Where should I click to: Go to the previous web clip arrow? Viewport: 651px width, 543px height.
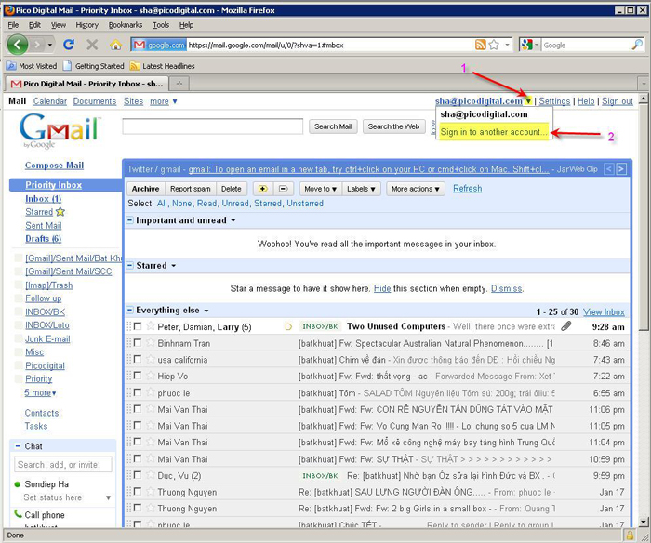pos(608,169)
